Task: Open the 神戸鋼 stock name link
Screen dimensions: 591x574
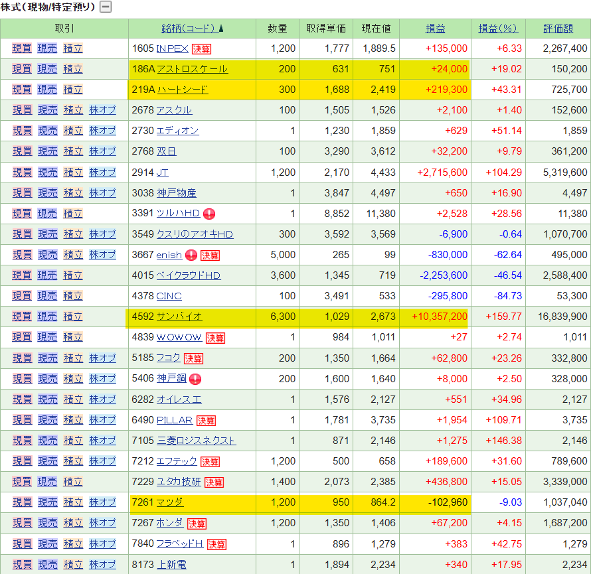Action: pos(171,378)
